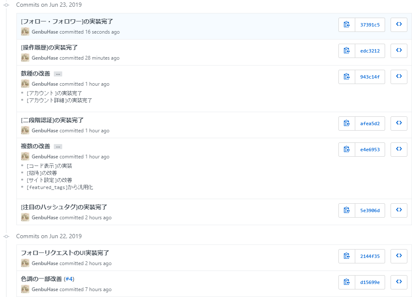Open commit titled 色調の一部改善
The image size is (412, 297).
point(41,279)
